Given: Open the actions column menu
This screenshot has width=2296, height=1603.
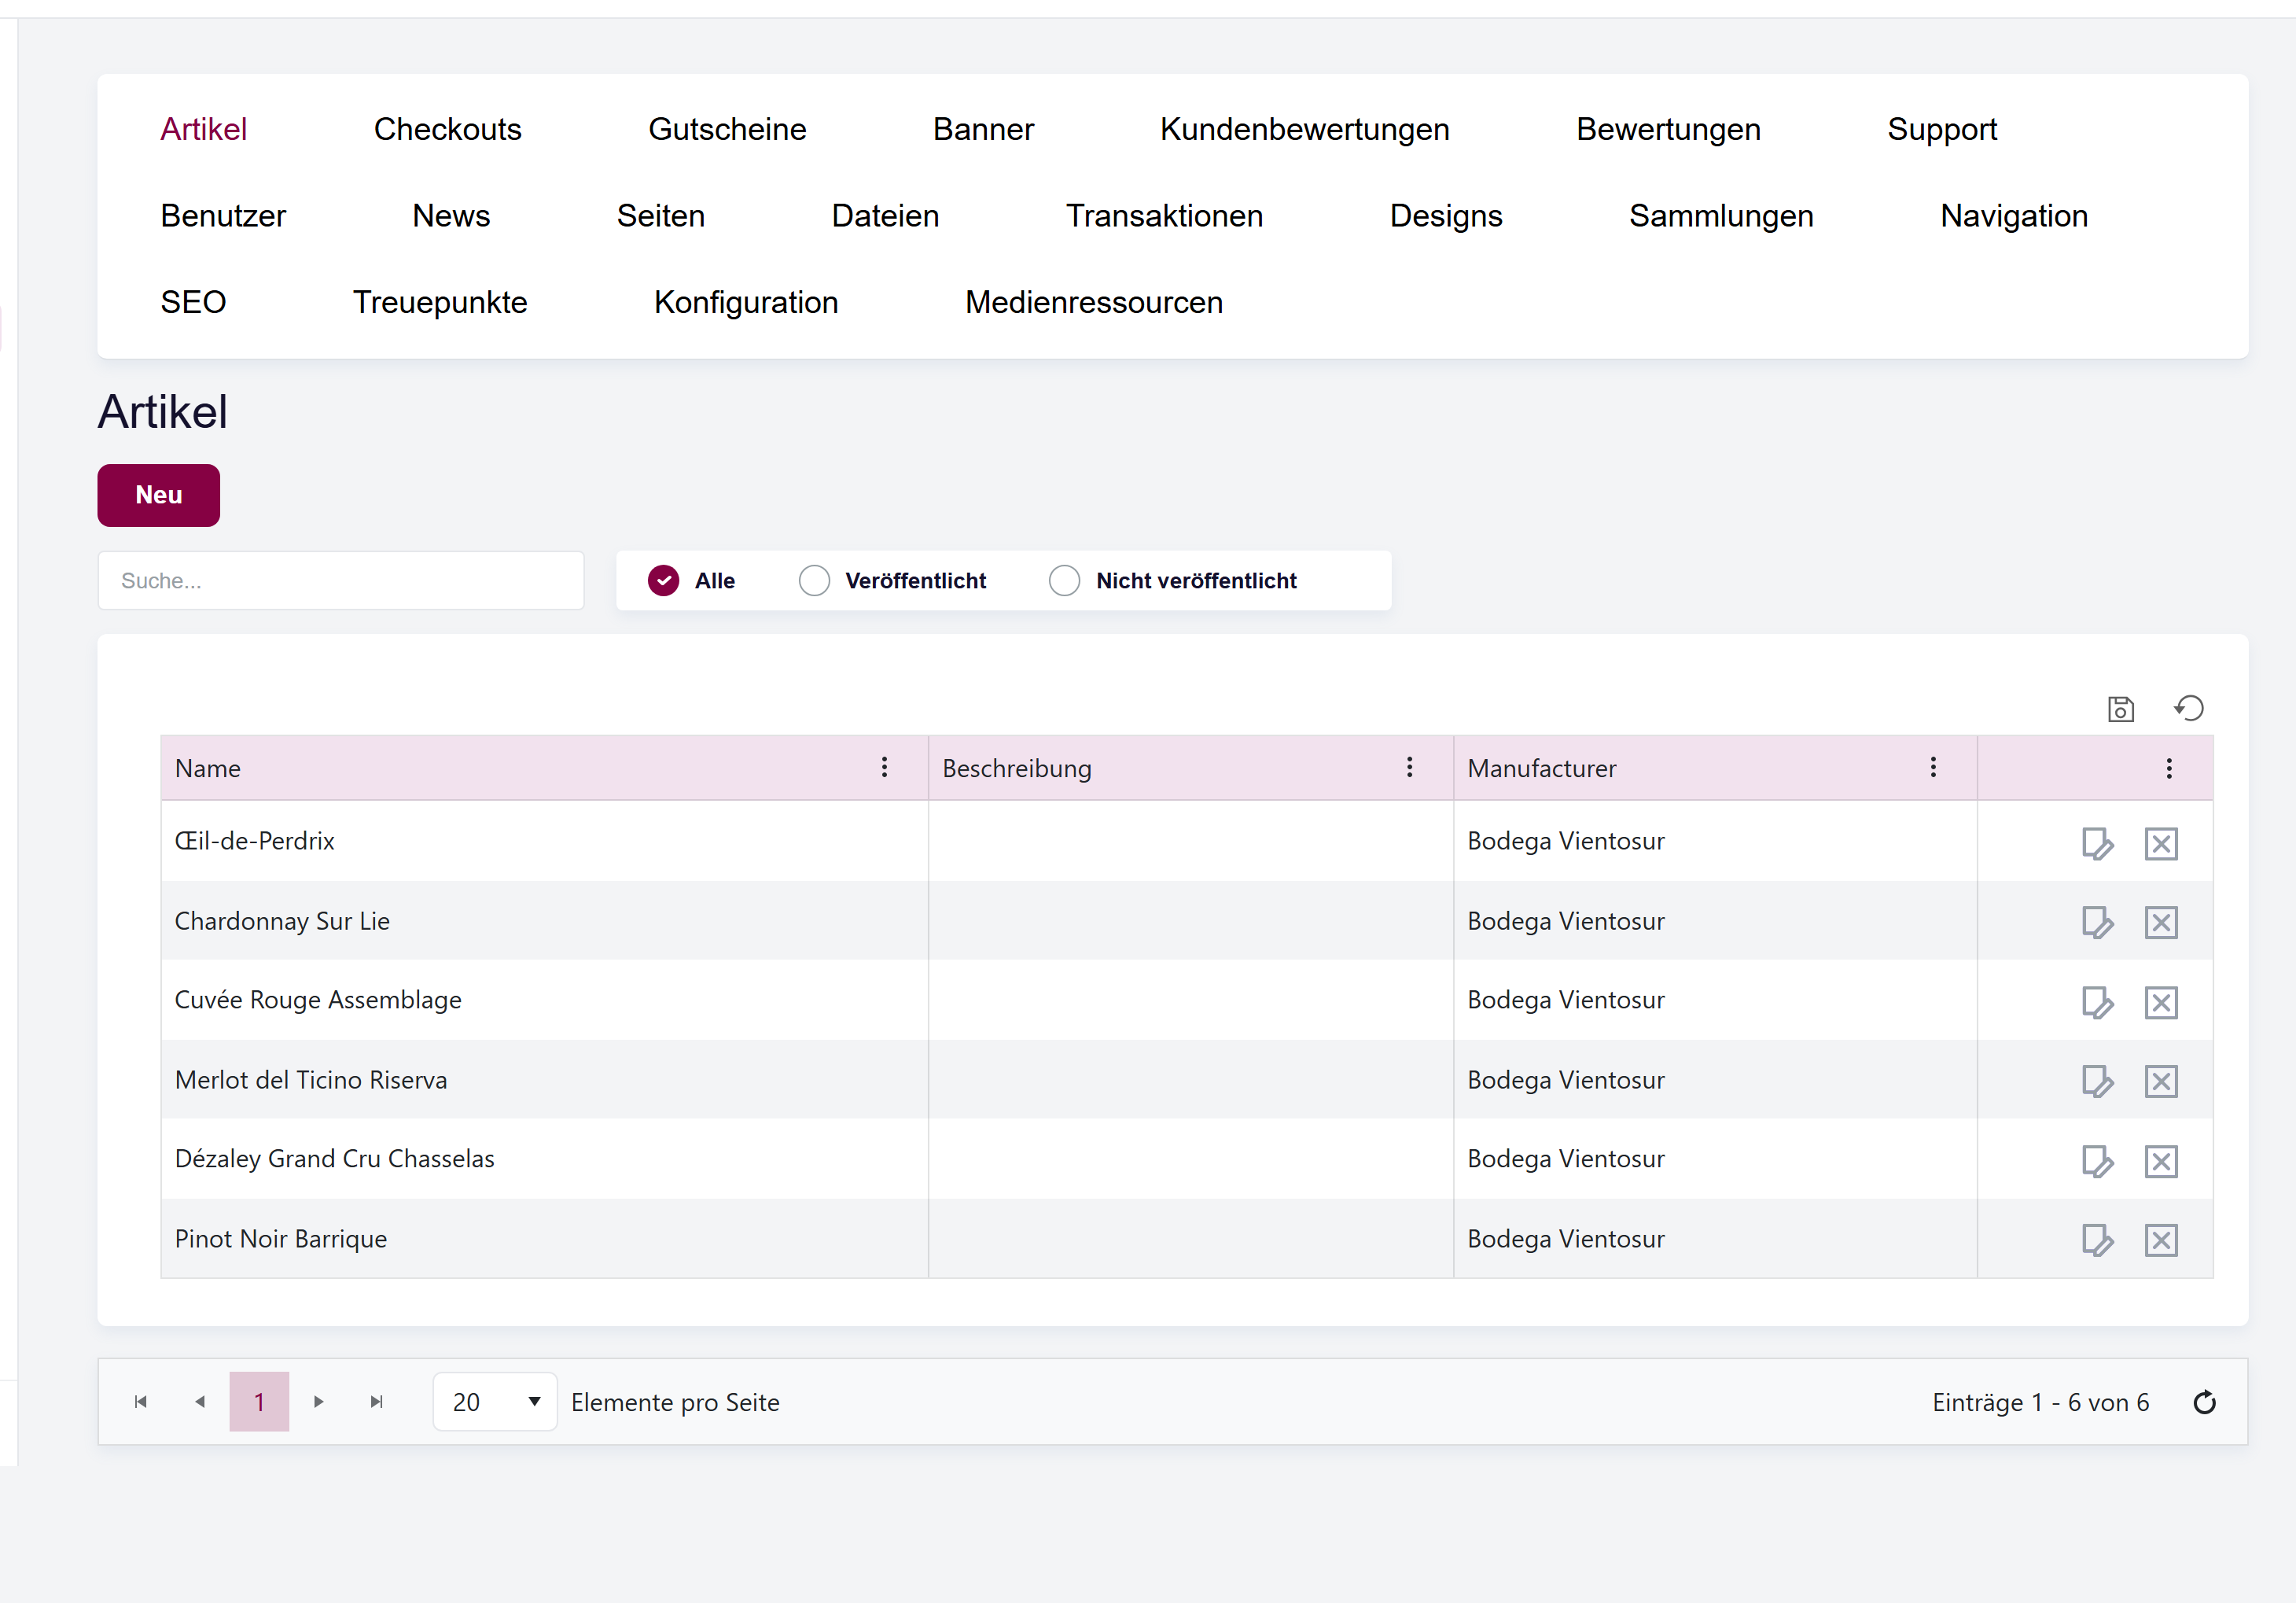Looking at the screenshot, I should point(2169,768).
